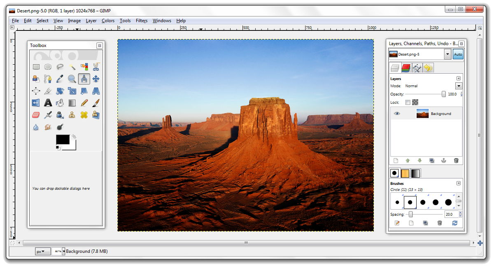Switch to the Channels tab
494x266 pixels.
[406, 67]
